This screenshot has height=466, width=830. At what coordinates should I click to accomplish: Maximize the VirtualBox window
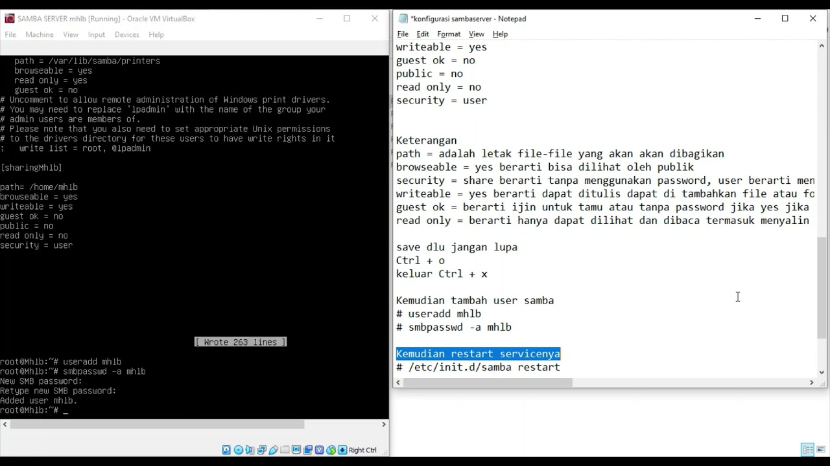click(x=347, y=19)
